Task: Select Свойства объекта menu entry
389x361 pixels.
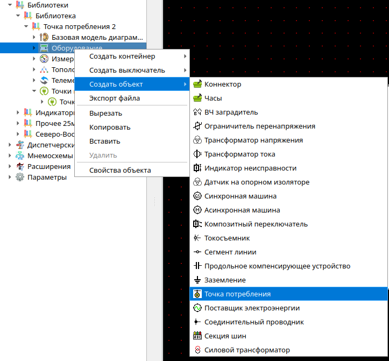Action: [x=120, y=171]
